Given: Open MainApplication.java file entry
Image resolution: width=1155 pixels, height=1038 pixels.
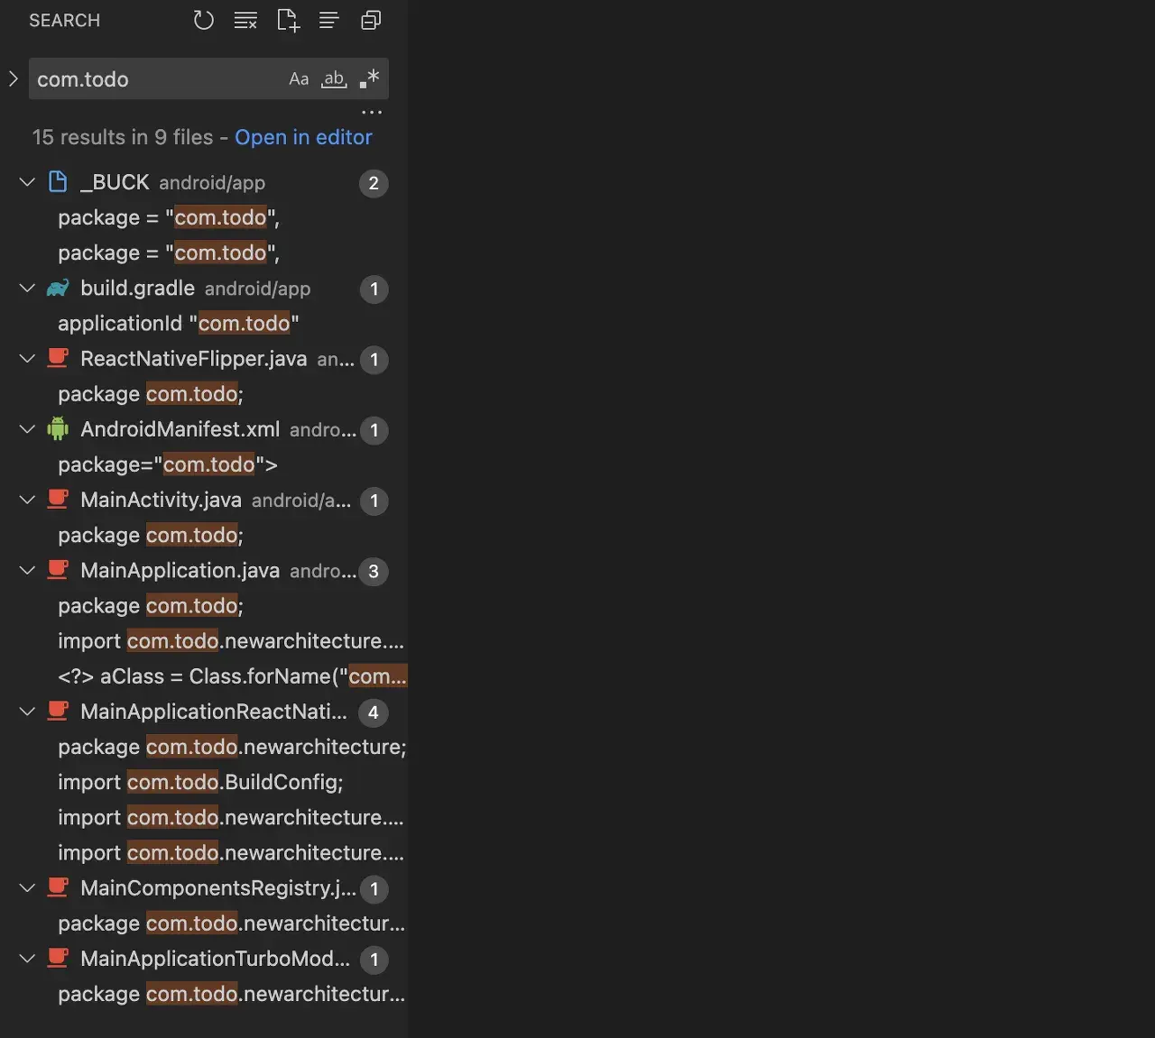Looking at the screenshot, I should pyautogui.click(x=204, y=571).
